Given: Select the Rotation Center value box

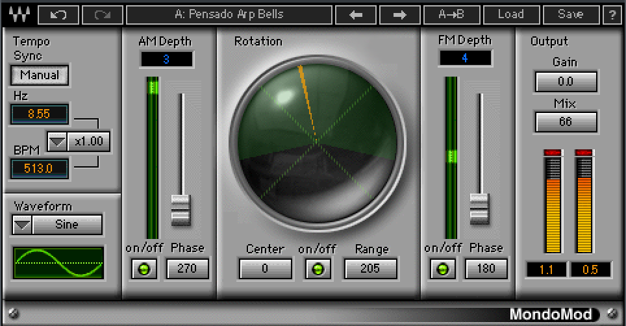Looking at the screenshot, I should pyautogui.click(x=265, y=269).
